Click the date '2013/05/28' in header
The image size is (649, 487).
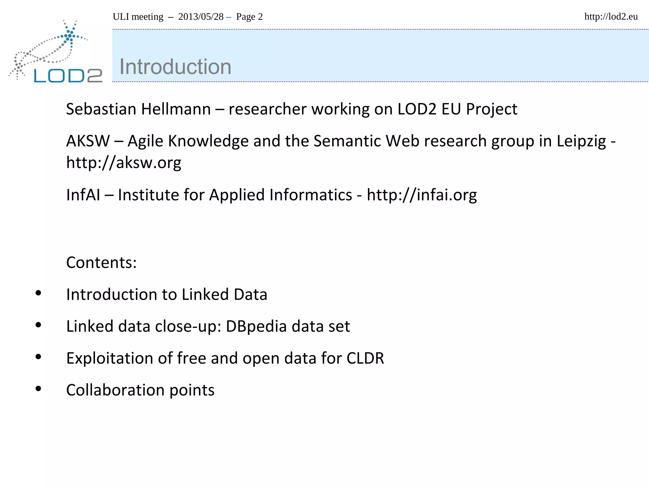201,16
